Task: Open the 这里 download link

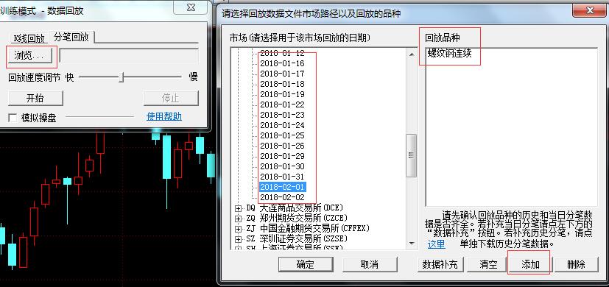Action: pyautogui.click(x=436, y=244)
